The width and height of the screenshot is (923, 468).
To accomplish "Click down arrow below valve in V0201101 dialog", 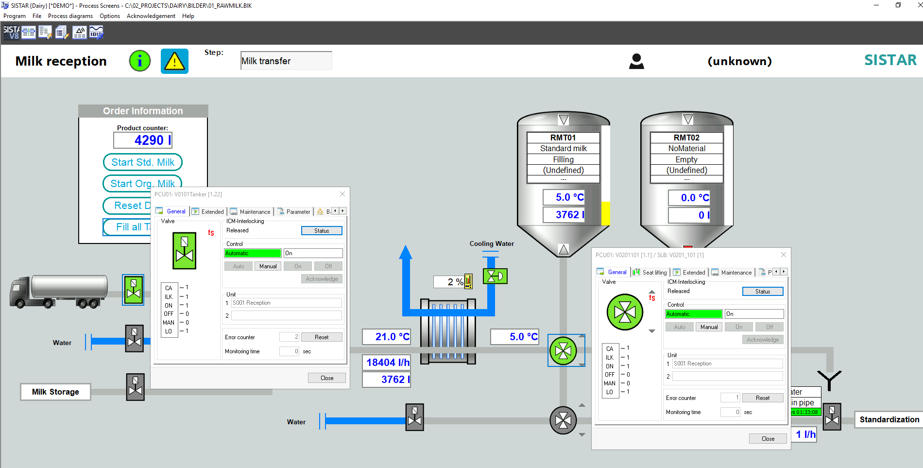I will (x=652, y=331).
